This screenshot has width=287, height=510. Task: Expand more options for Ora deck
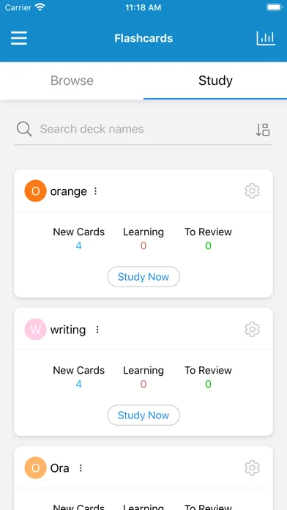click(81, 468)
